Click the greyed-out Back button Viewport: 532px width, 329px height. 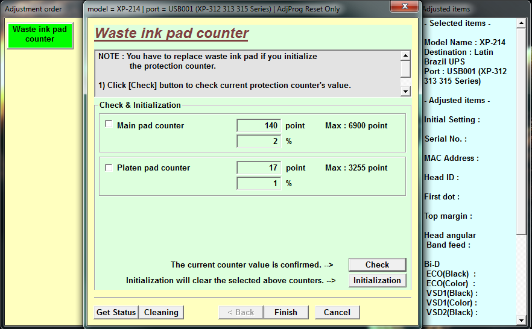point(241,312)
